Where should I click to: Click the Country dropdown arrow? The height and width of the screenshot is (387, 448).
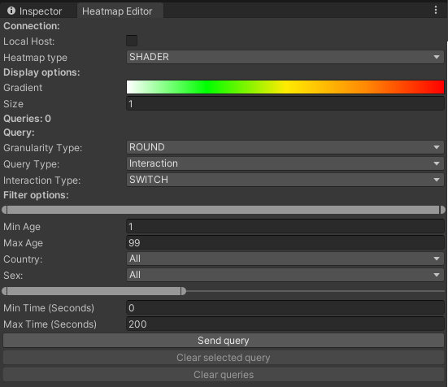(437, 259)
